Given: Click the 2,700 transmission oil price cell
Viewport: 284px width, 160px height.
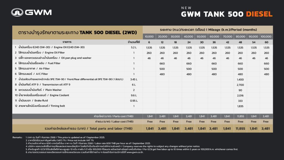Looking at the screenshot, I should pyautogui.click(x=240, y=85).
